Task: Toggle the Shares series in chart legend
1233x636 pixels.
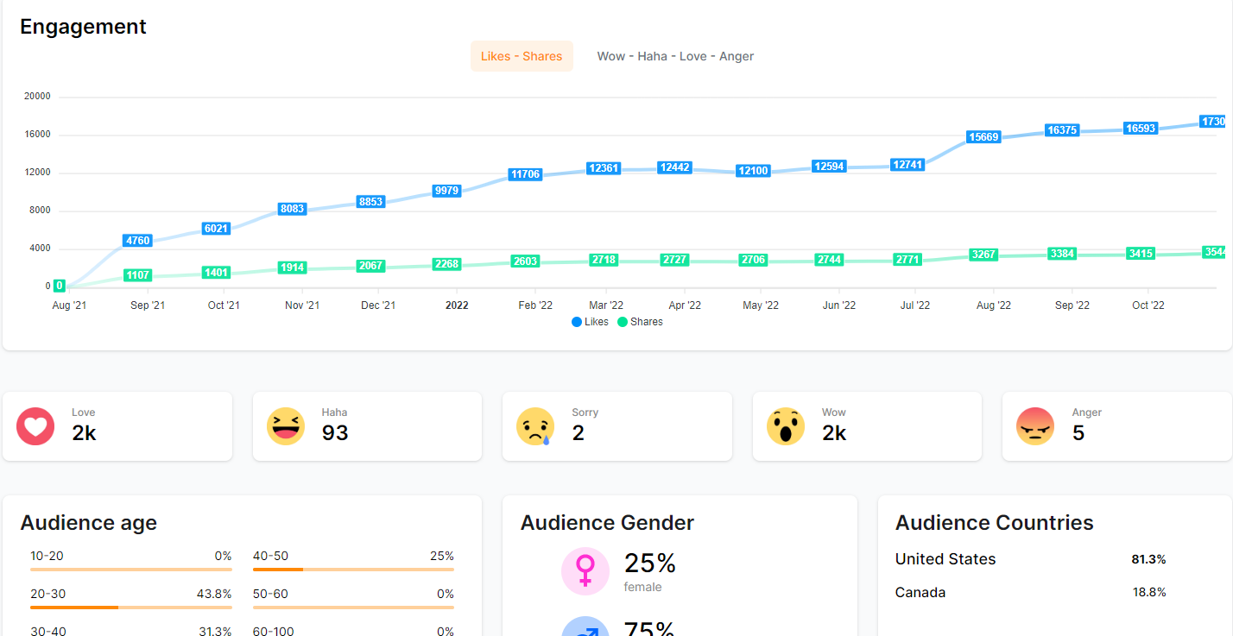Action: click(x=641, y=322)
